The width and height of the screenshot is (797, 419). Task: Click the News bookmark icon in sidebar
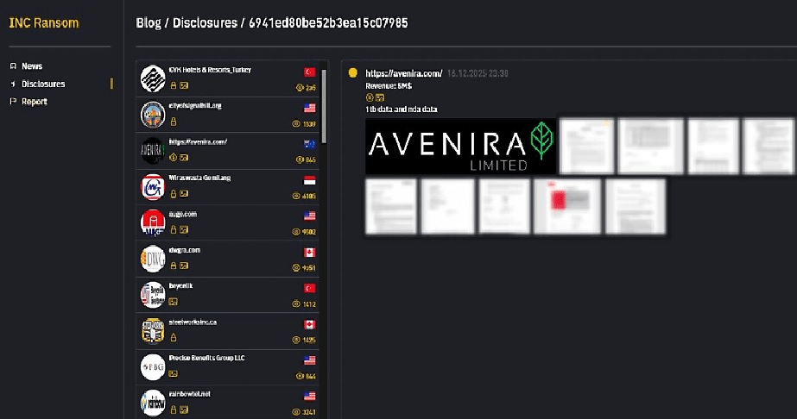point(13,66)
